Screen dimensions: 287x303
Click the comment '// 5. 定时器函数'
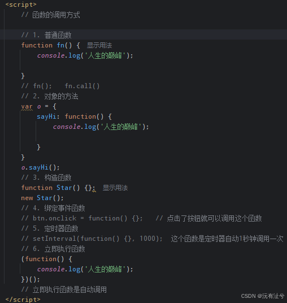[50, 228]
